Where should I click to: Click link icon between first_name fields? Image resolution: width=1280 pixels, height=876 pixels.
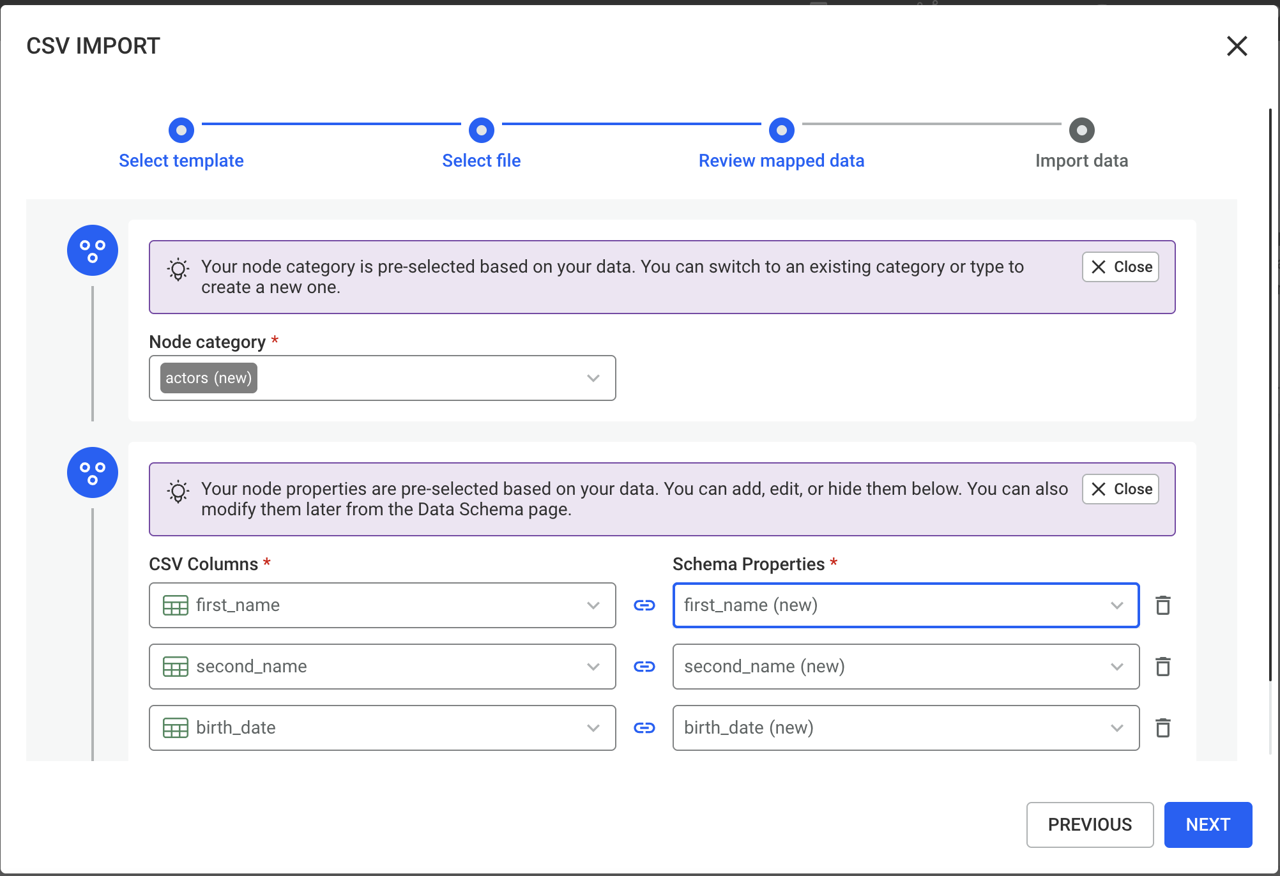point(644,605)
